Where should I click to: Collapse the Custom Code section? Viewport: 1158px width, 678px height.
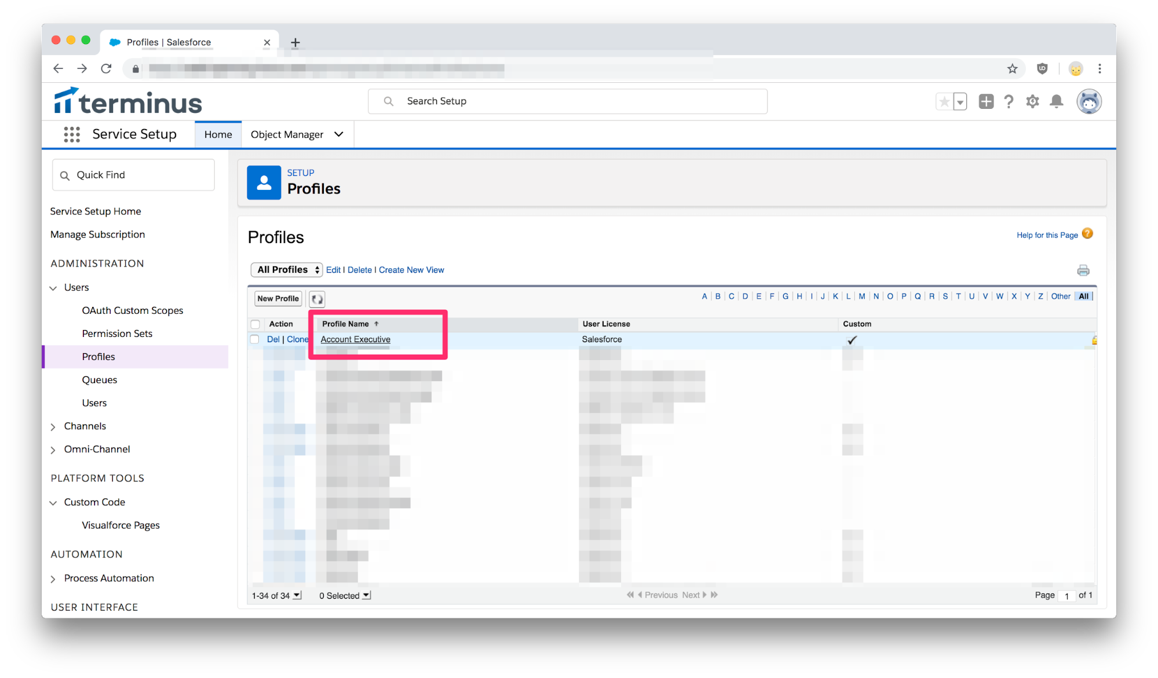pyautogui.click(x=53, y=503)
